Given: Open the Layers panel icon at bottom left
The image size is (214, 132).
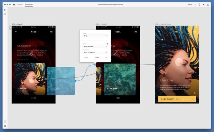Looking at the screenshot, I should coord(5,126).
